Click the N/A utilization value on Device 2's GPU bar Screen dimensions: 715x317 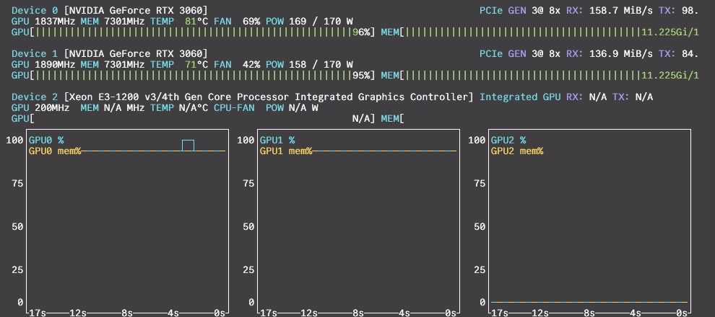[x=360, y=119]
